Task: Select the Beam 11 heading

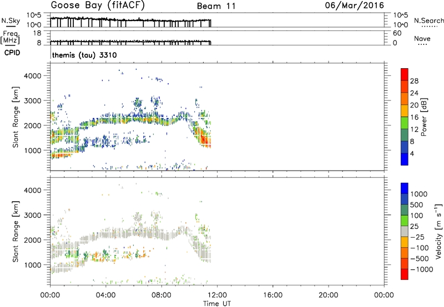Action: (216, 6)
